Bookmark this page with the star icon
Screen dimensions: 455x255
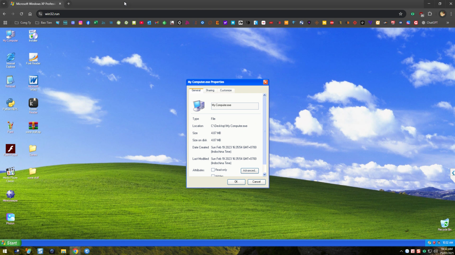[401, 14]
